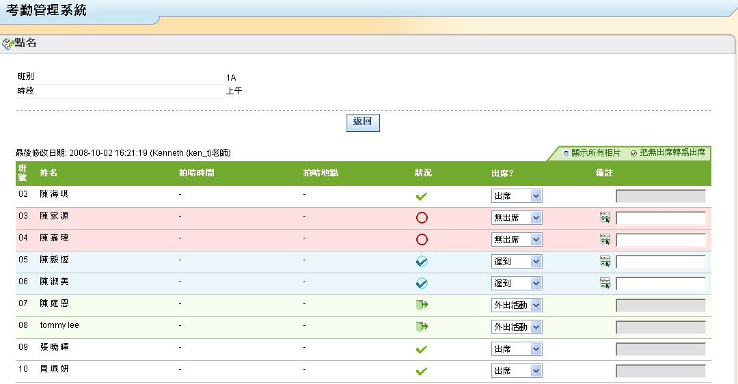
Task: Click the remark input field for 陳家源
Action: click(x=660, y=218)
